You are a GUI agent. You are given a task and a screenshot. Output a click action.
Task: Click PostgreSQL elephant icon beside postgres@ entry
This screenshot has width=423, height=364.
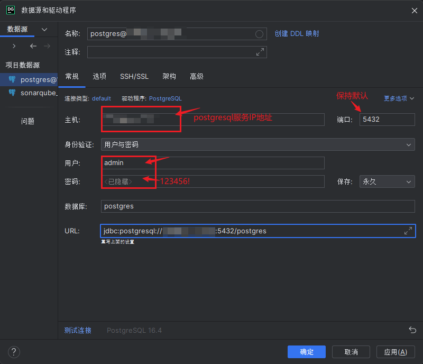(x=12, y=79)
